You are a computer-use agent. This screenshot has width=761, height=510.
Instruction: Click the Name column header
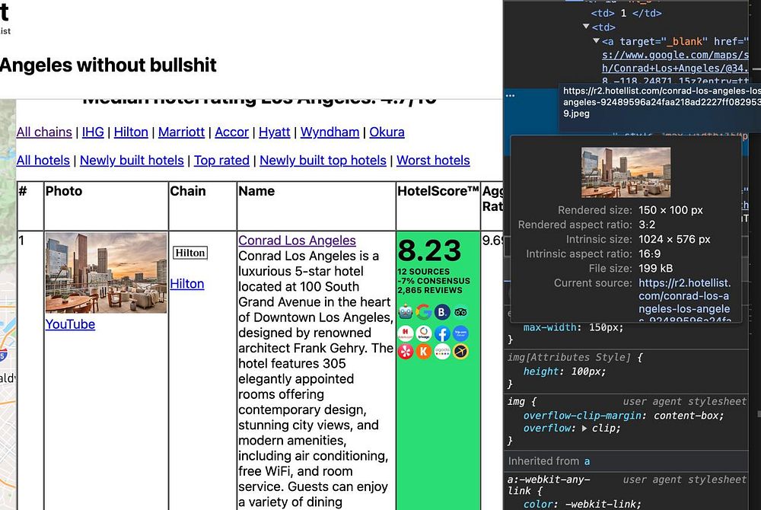click(x=256, y=191)
